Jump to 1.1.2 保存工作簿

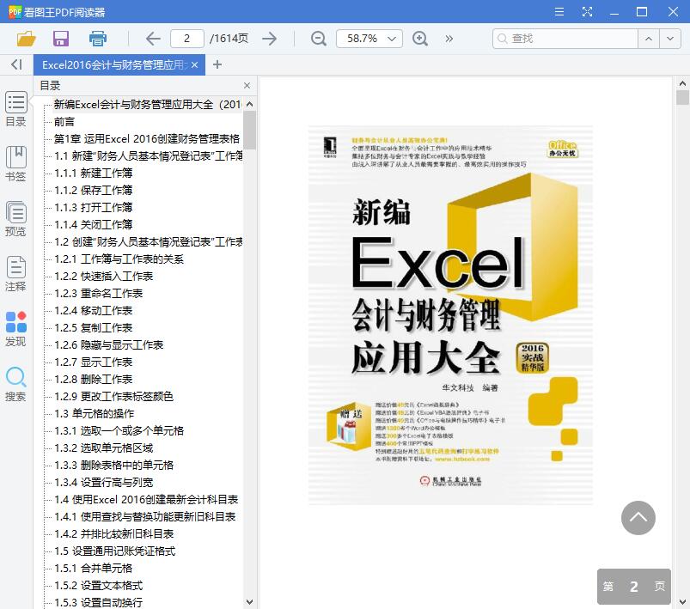94,190
